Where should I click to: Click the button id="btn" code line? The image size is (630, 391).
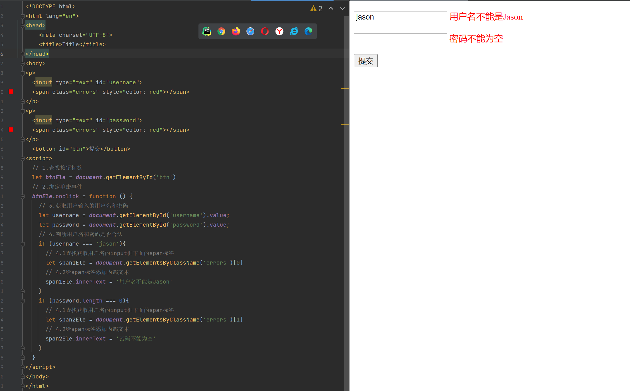point(81,149)
